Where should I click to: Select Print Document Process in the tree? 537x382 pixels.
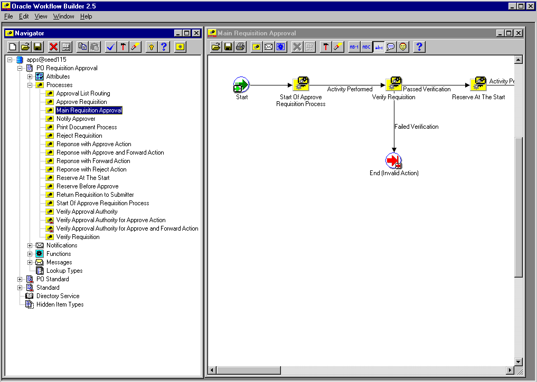pyautogui.click(x=87, y=127)
